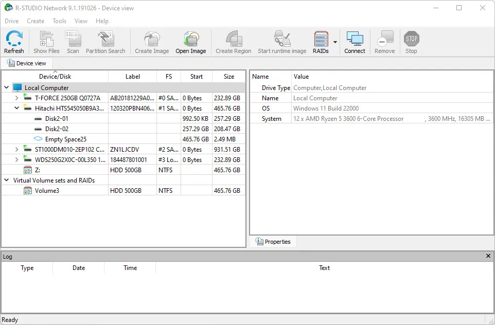The height and width of the screenshot is (325, 495).
Task: Click the Start column header
Action: click(x=197, y=76)
